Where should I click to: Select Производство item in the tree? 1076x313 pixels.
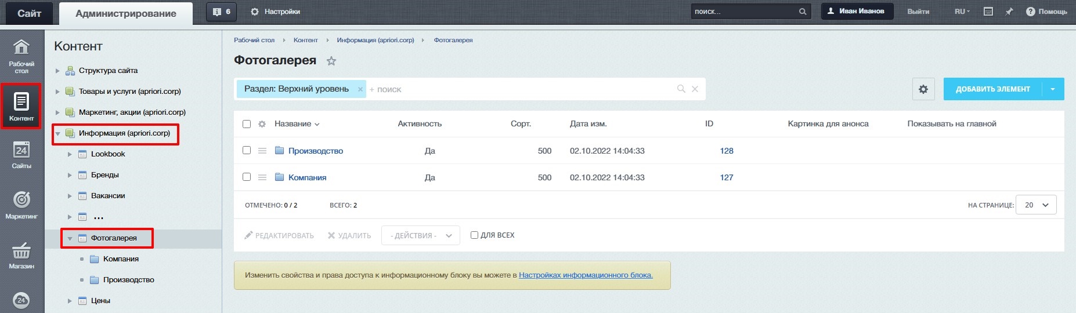click(128, 280)
